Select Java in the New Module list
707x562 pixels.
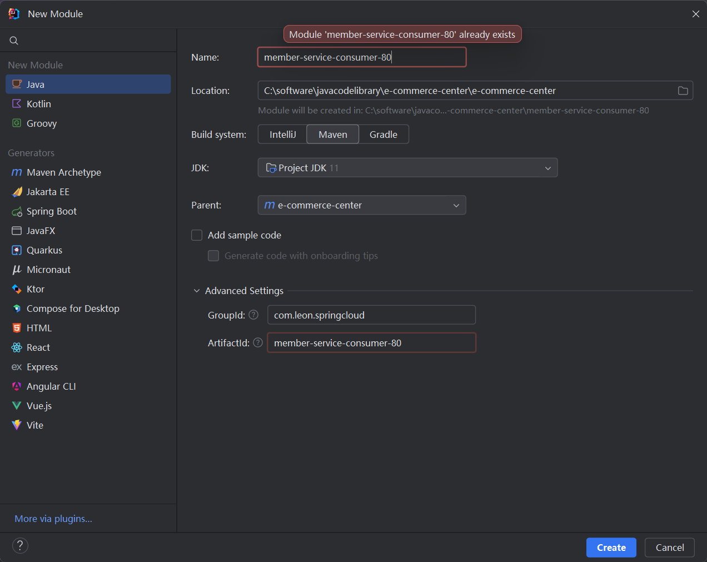[x=36, y=84]
